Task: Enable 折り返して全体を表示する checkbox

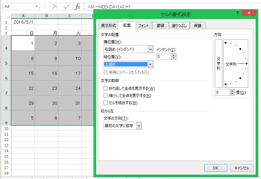Action: pos(106,89)
